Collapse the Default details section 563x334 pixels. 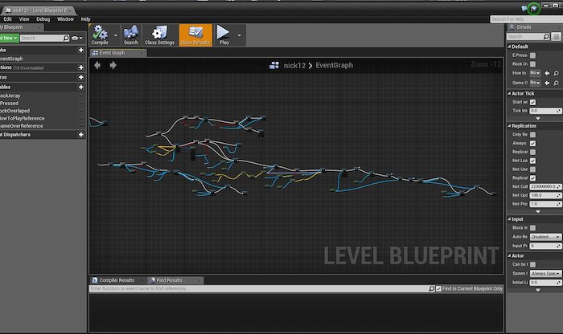coord(509,47)
